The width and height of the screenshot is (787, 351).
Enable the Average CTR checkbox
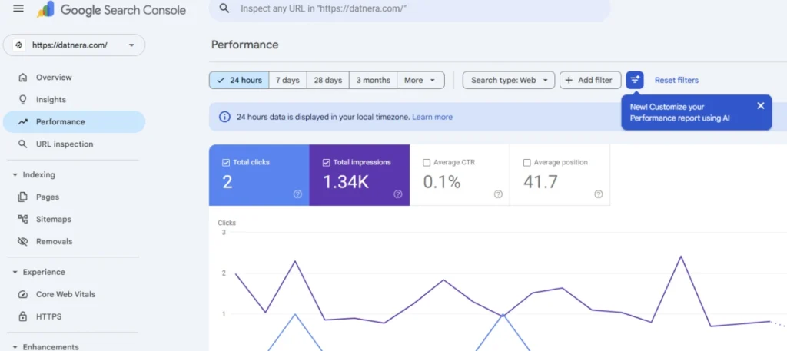click(x=427, y=163)
